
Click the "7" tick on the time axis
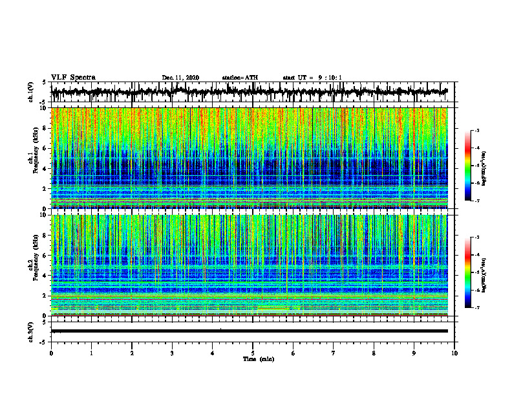[334, 353]
